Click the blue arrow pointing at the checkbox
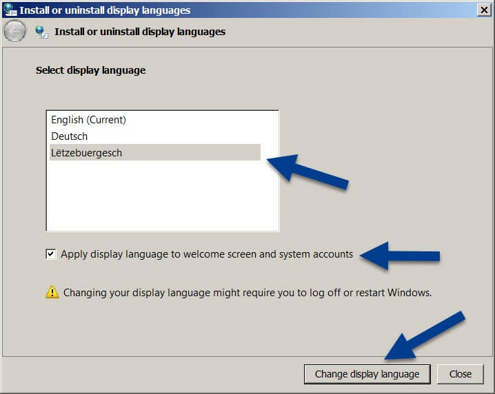495x394 pixels. click(x=400, y=256)
